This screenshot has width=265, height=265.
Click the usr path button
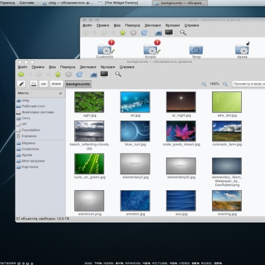(x=44, y=84)
